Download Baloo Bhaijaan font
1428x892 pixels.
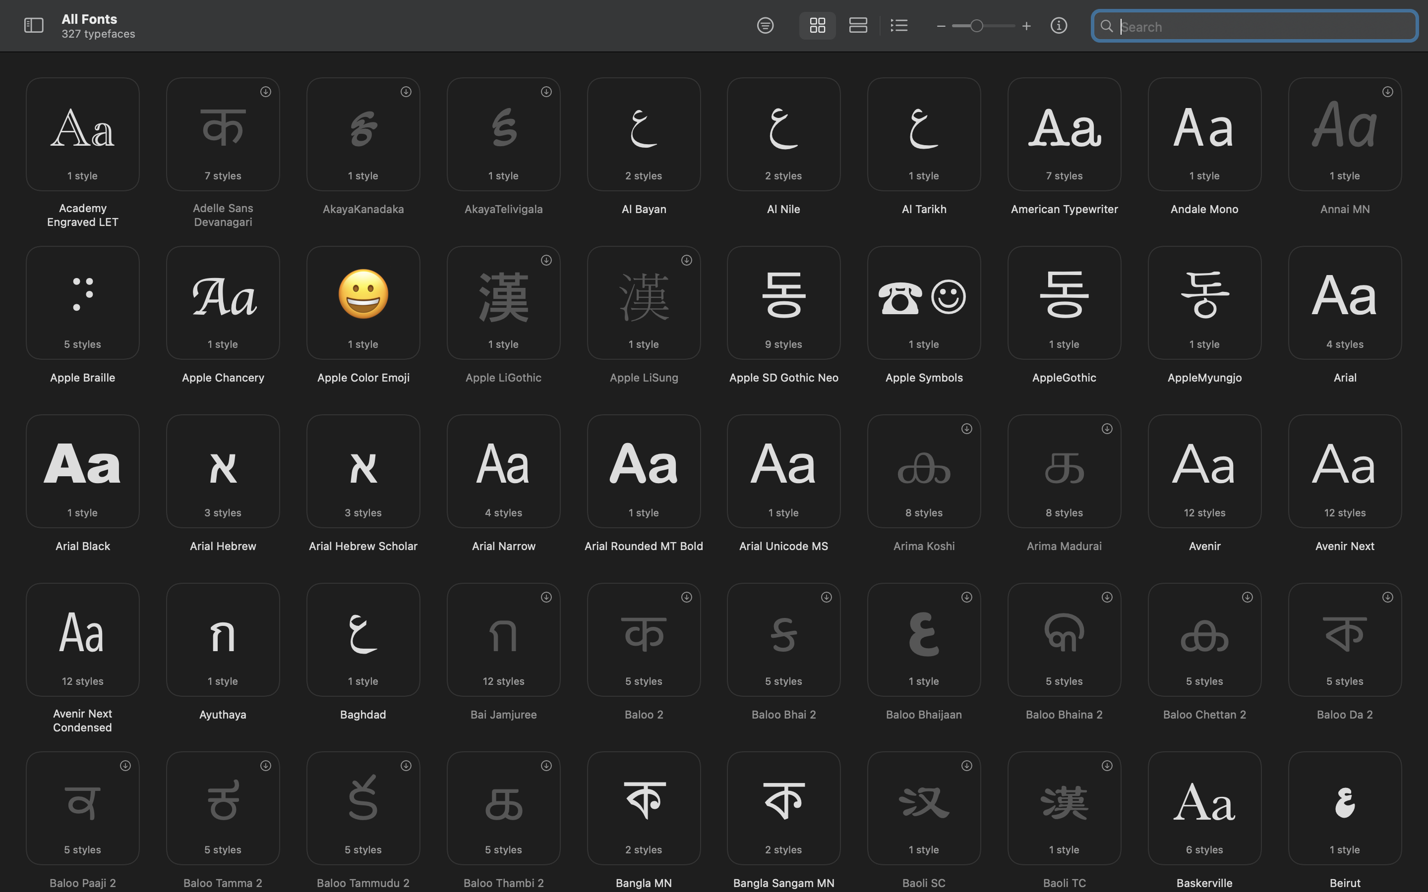click(966, 597)
